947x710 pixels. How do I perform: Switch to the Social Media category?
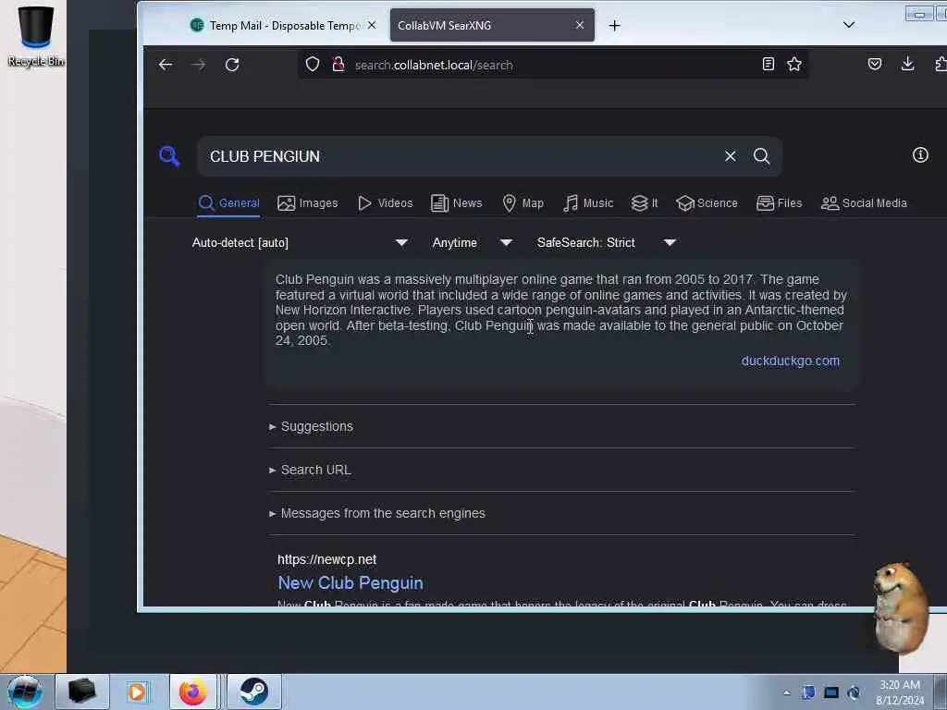(864, 203)
